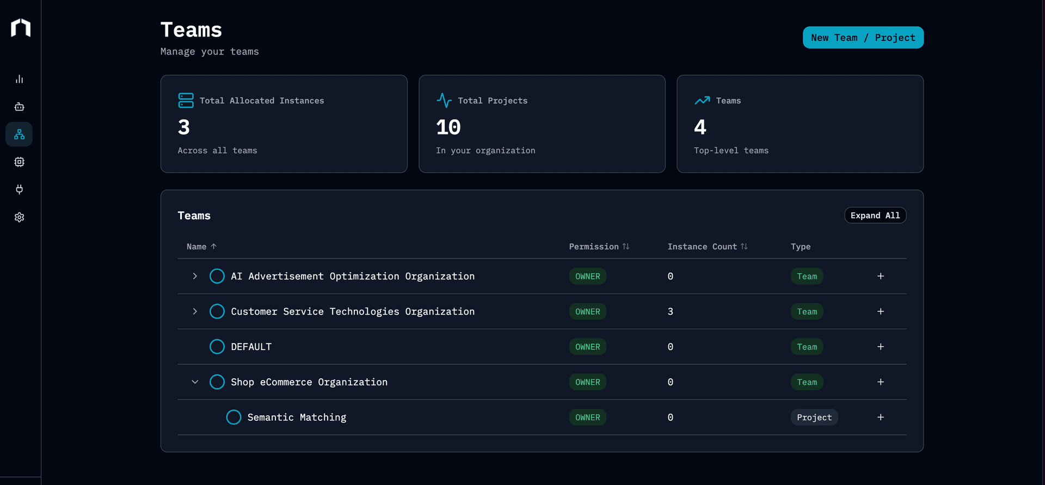Viewport: 1045px width, 485px height.
Task: Click plus icon in Semantic Matching row
Action: pos(881,417)
